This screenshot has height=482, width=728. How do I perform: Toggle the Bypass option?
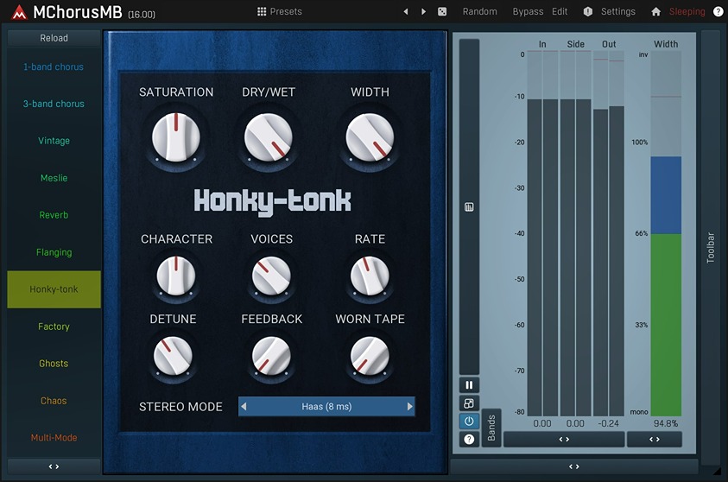coord(528,11)
